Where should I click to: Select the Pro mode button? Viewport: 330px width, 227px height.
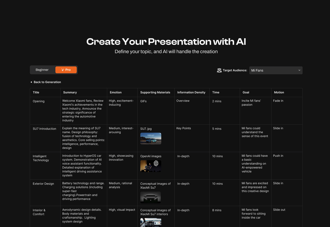(66, 70)
